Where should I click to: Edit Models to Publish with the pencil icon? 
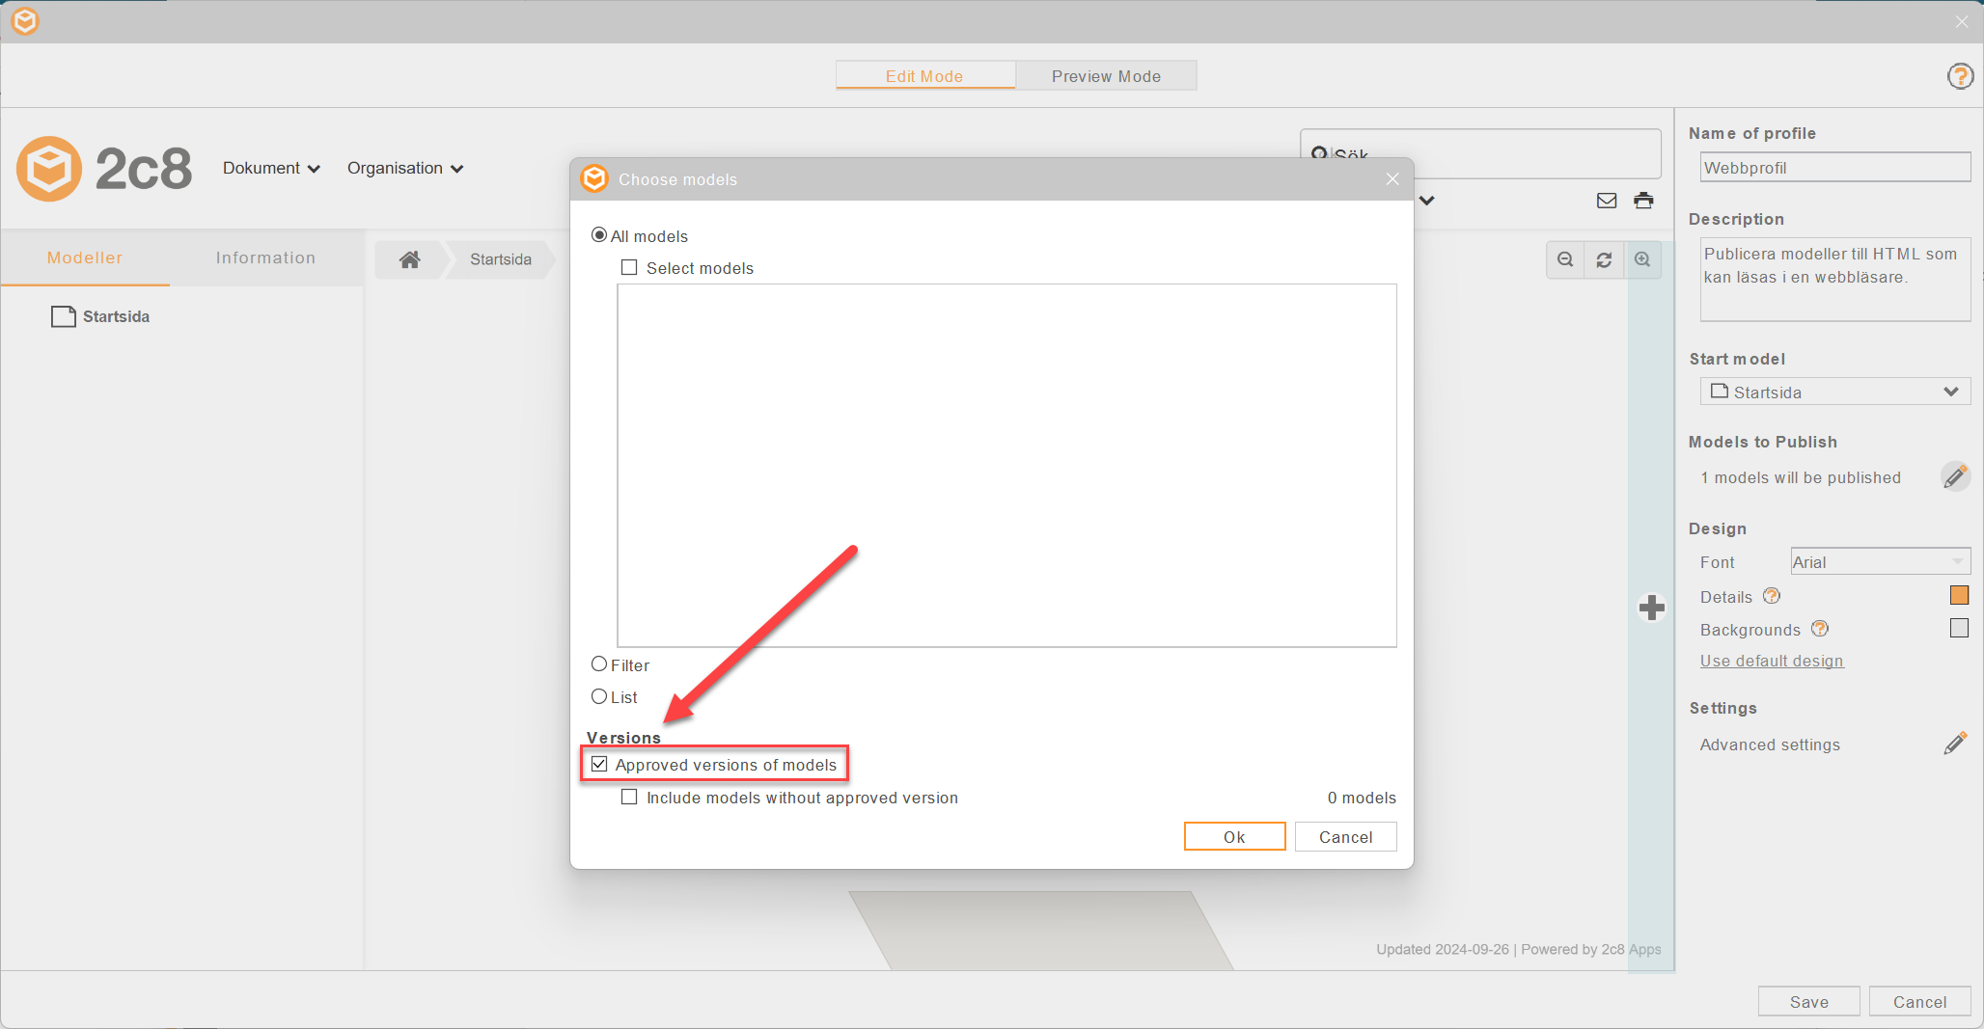pos(1956,475)
